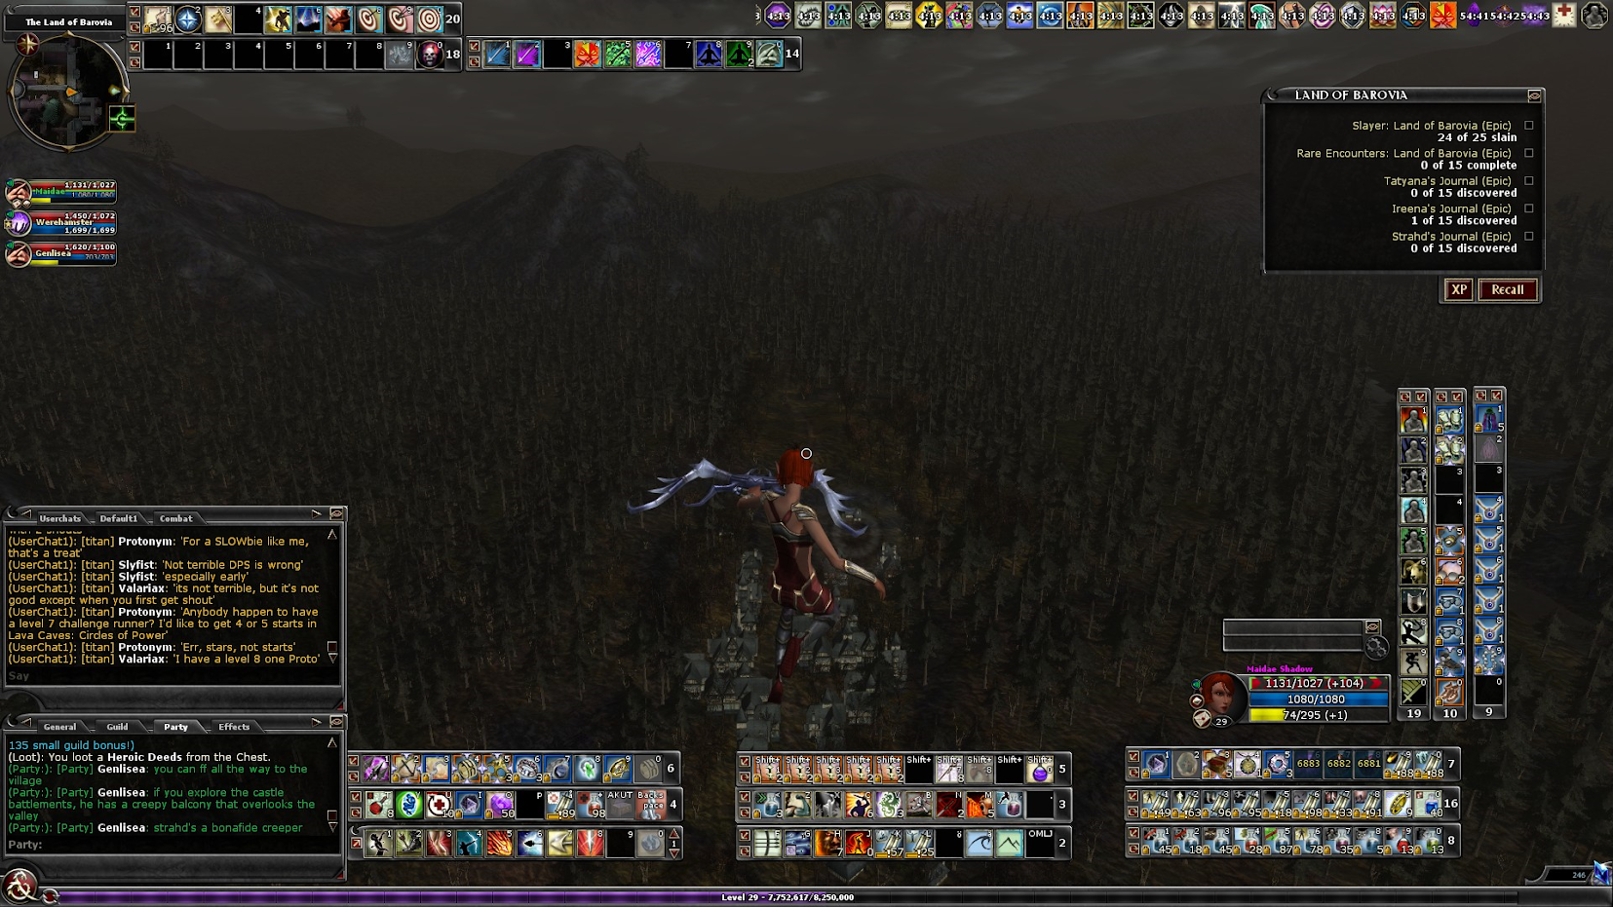Switch to the Default1 tab
Viewport: 1613px width, 907px height.
tap(119, 518)
